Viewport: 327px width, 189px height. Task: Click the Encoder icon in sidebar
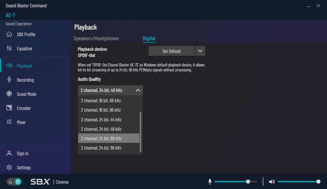pyautogui.click(x=9, y=108)
